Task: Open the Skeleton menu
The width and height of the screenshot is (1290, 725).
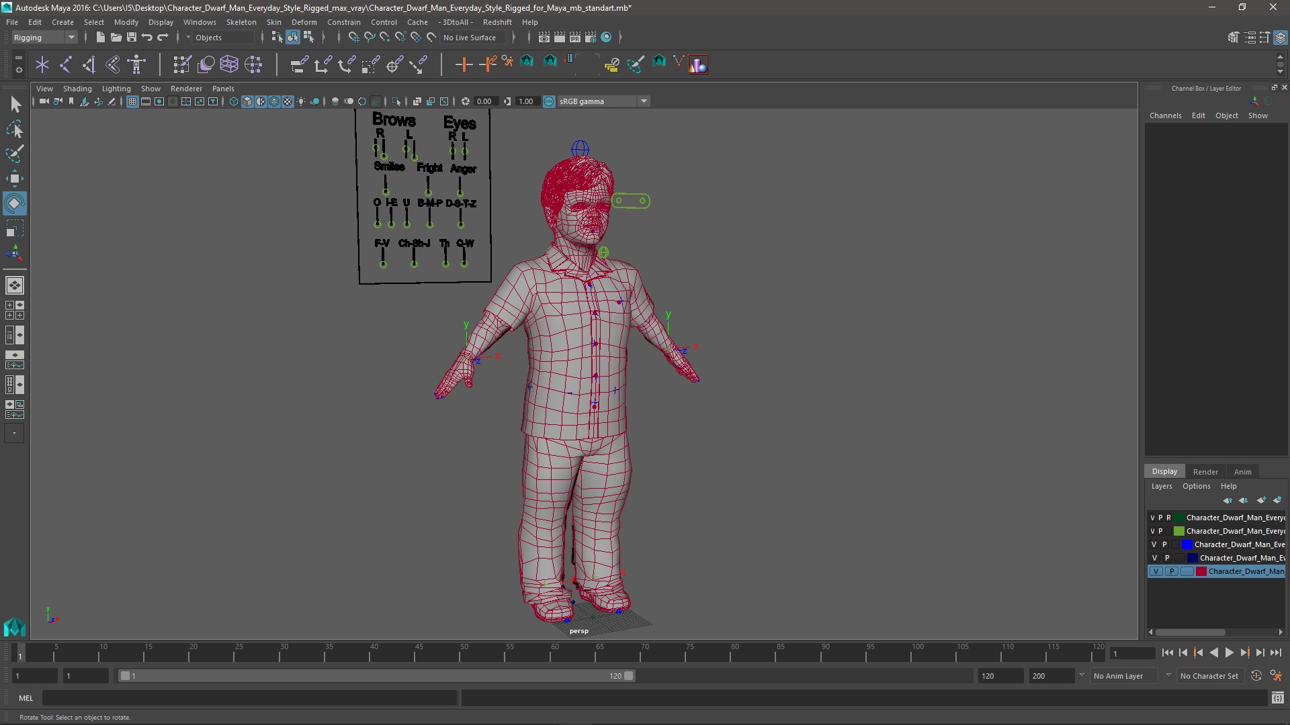Action: pyautogui.click(x=241, y=22)
